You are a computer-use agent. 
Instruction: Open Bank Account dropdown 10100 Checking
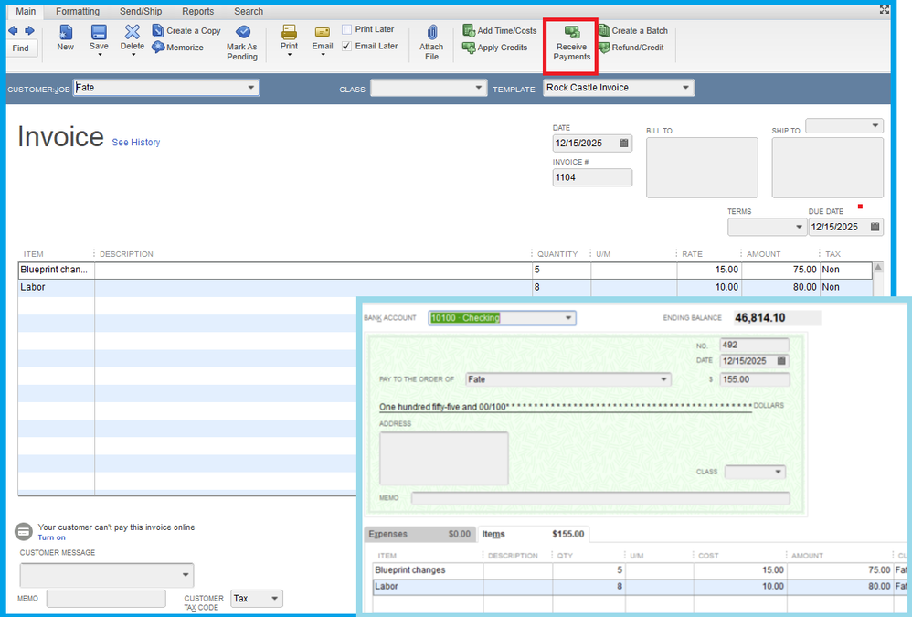click(568, 318)
